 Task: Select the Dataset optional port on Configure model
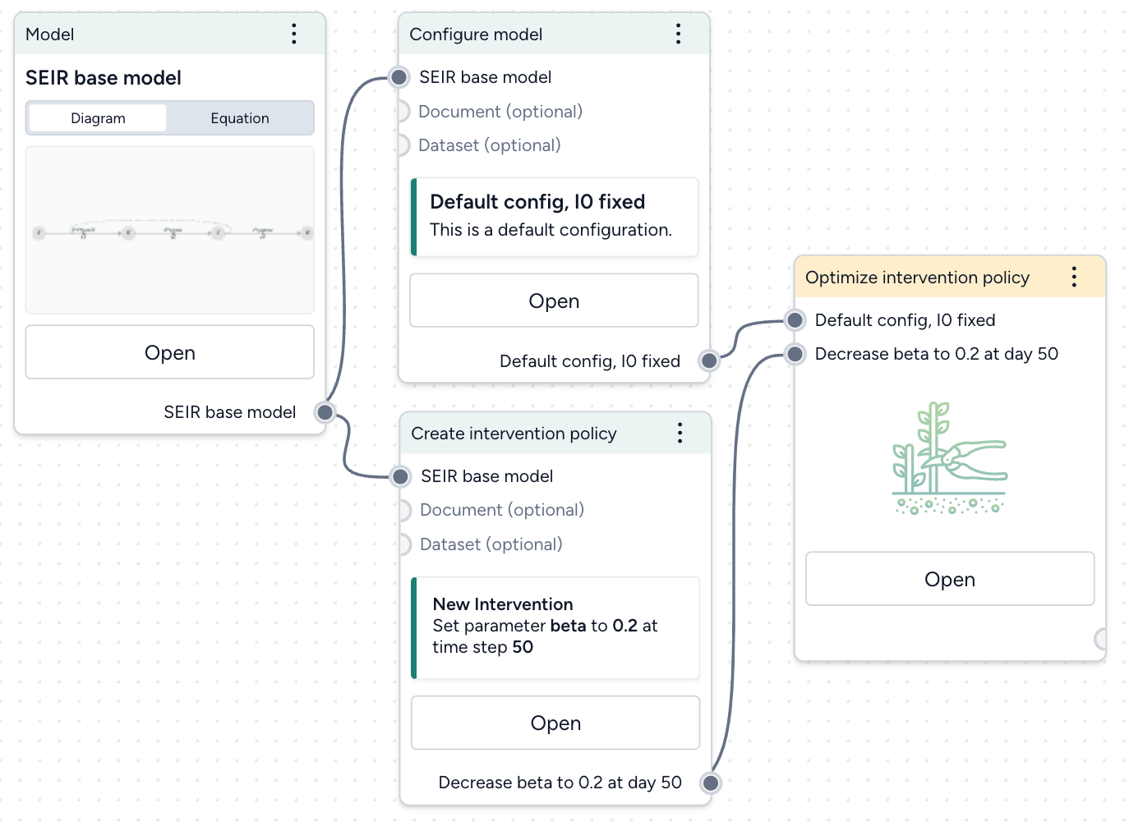pos(403,145)
